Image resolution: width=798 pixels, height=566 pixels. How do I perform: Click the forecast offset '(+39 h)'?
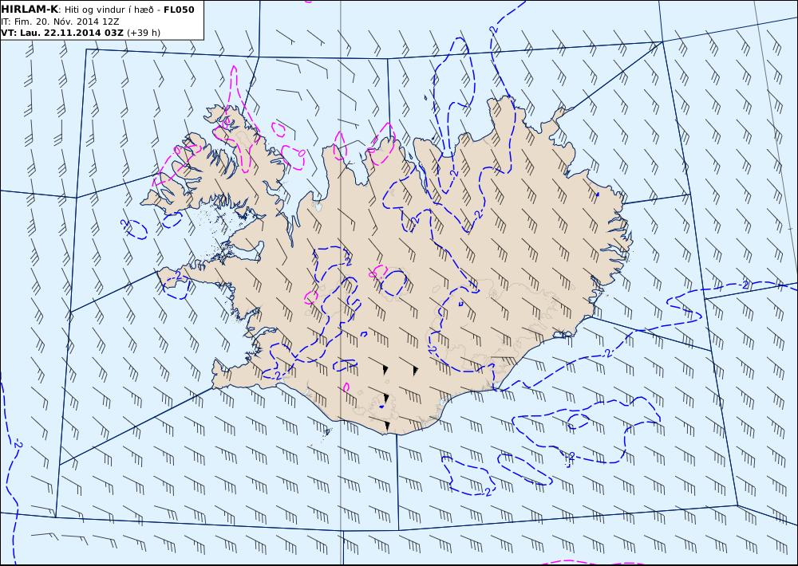[144, 33]
